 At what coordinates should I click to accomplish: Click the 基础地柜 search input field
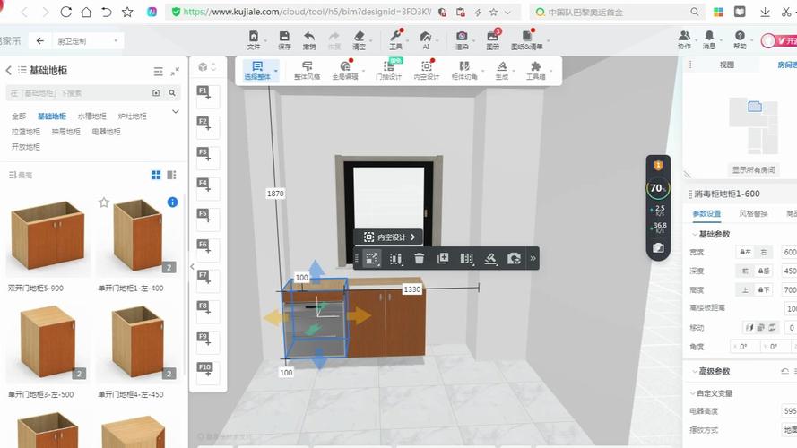tap(76, 92)
